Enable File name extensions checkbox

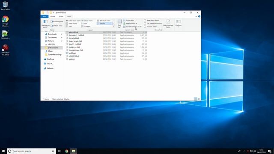click(x=153, y=24)
